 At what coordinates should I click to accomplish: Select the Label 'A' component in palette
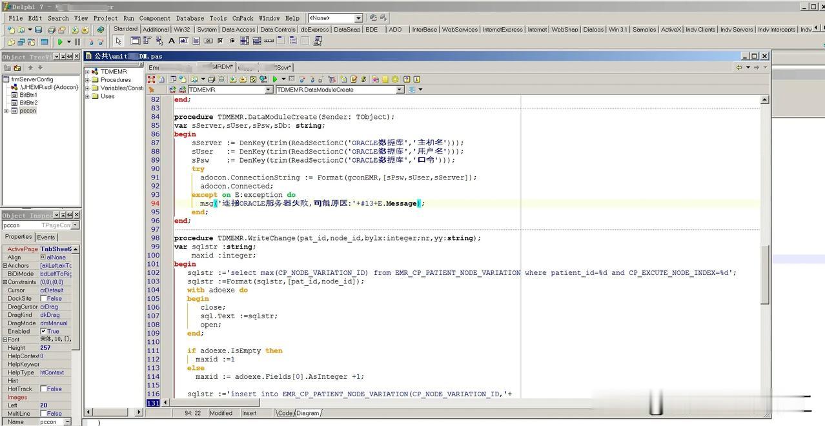click(171, 41)
